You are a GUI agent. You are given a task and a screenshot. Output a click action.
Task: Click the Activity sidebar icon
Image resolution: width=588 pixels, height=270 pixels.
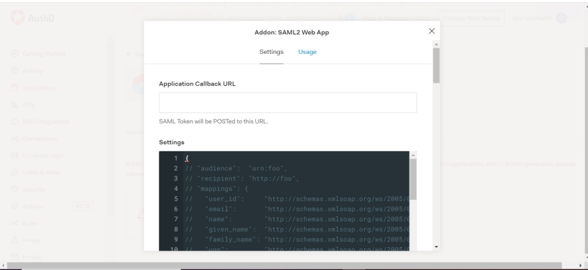[x=14, y=71]
